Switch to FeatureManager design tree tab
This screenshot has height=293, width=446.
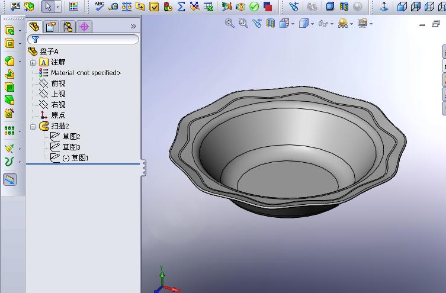point(35,27)
